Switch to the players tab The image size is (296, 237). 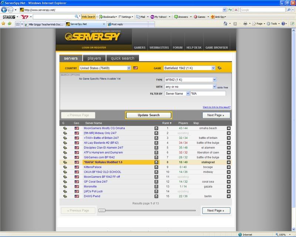coord(94,58)
